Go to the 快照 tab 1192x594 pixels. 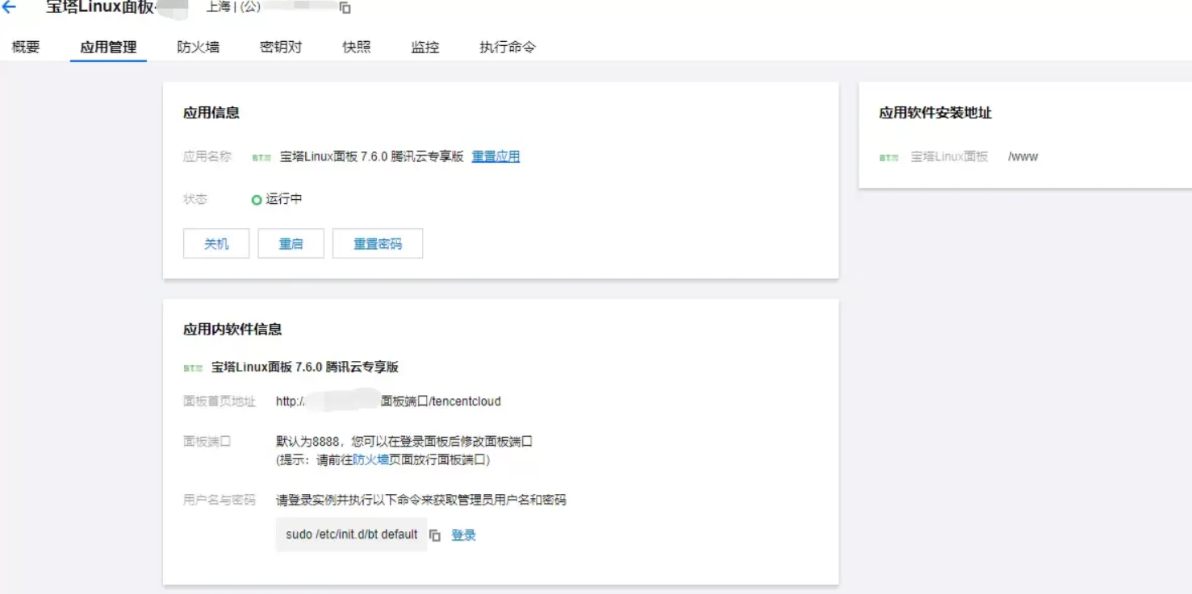(x=357, y=47)
